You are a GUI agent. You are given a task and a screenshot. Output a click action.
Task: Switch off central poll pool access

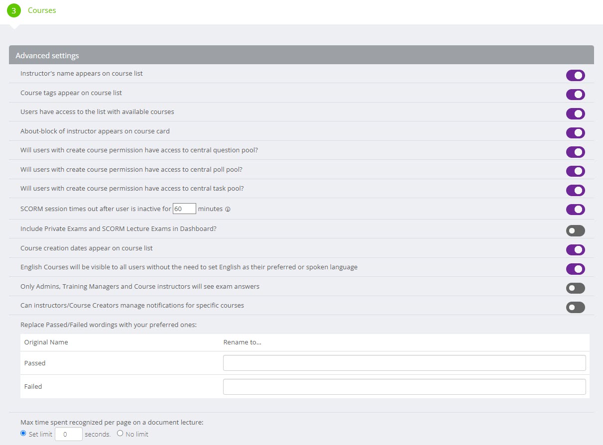tap(575, 171)
